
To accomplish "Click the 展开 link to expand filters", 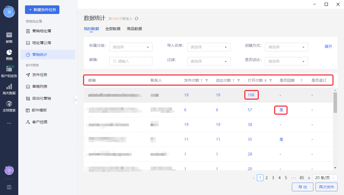I will 328,46.
